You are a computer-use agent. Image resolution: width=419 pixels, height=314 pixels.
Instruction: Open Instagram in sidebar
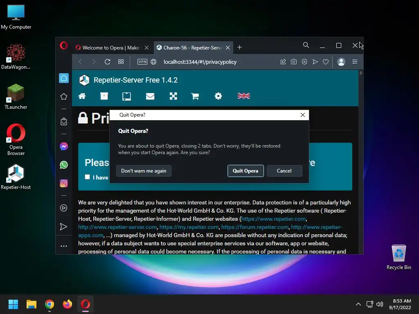point(63,183)
